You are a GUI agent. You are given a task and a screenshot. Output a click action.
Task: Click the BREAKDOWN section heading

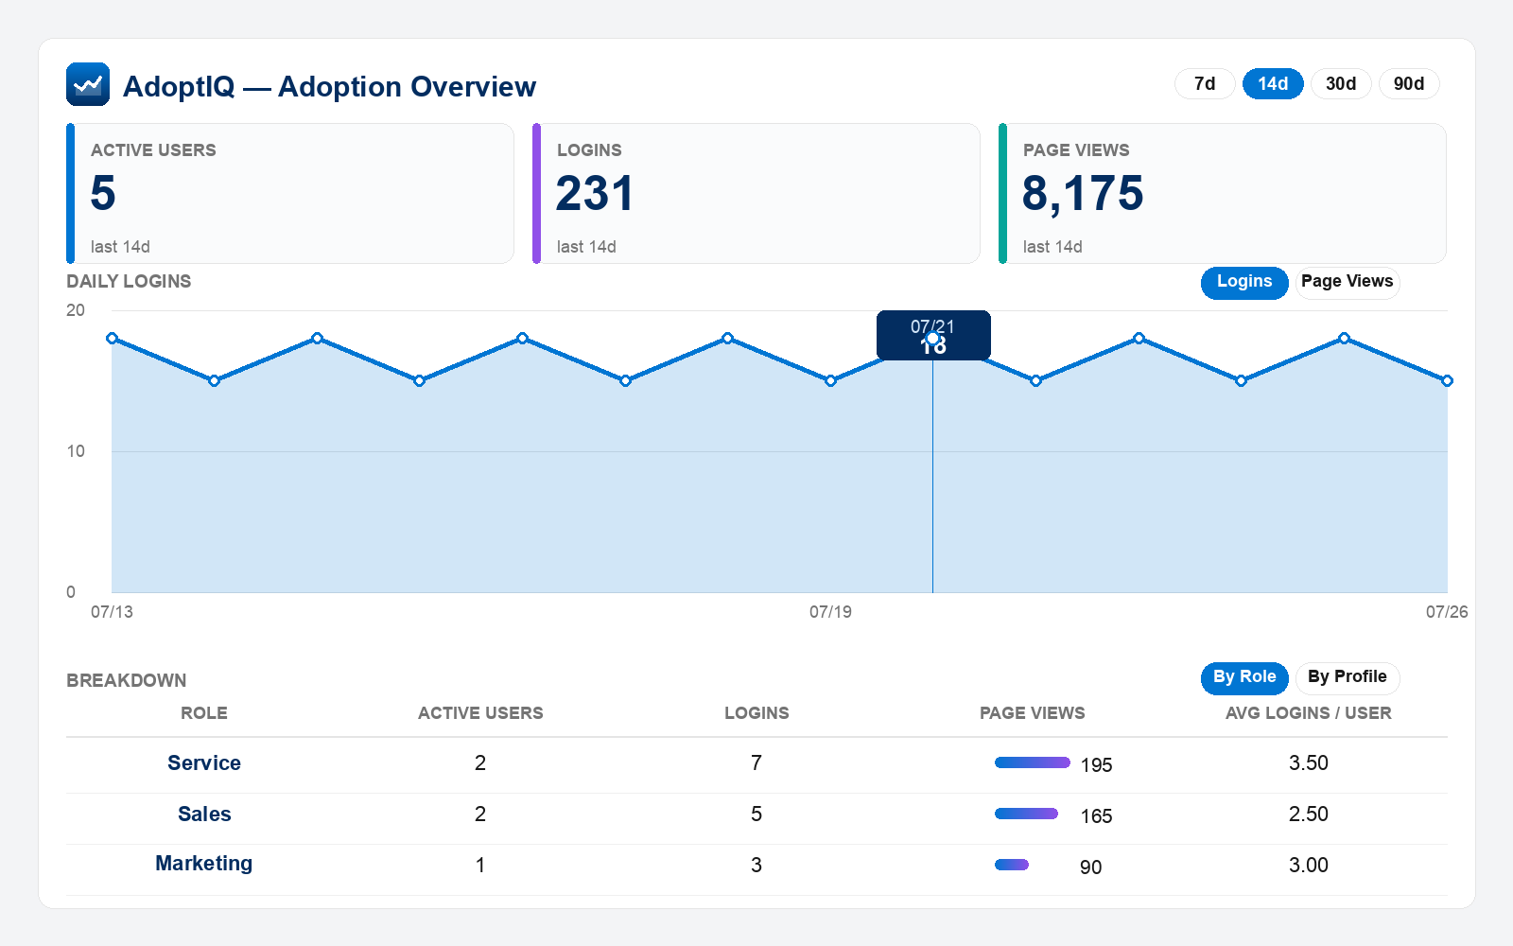(x=127, y=681)
